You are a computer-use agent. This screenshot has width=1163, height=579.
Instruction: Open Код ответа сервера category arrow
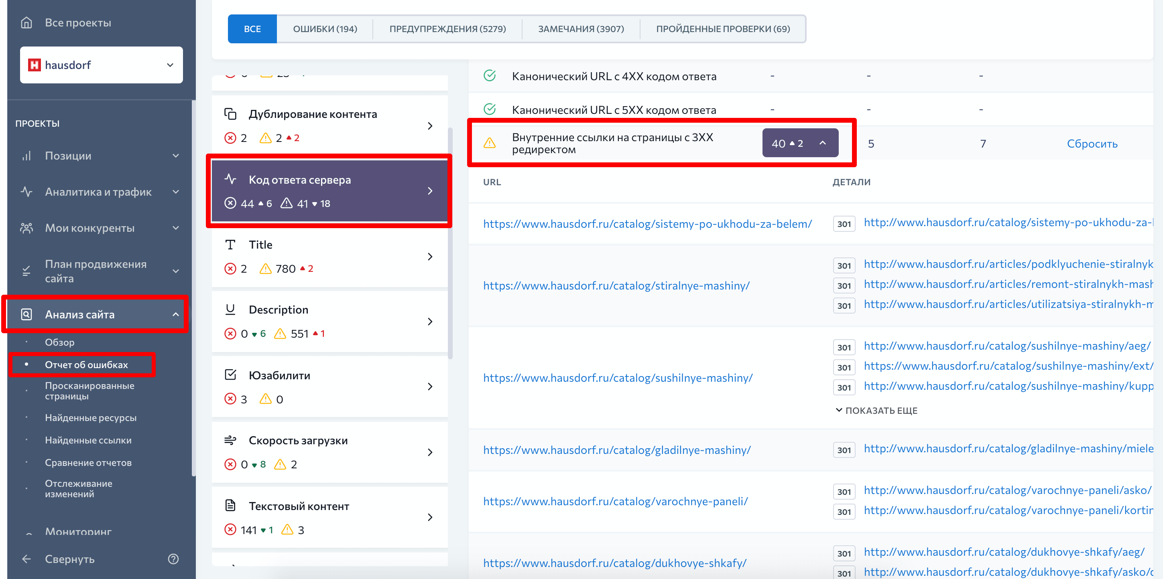tap(430, 191)
